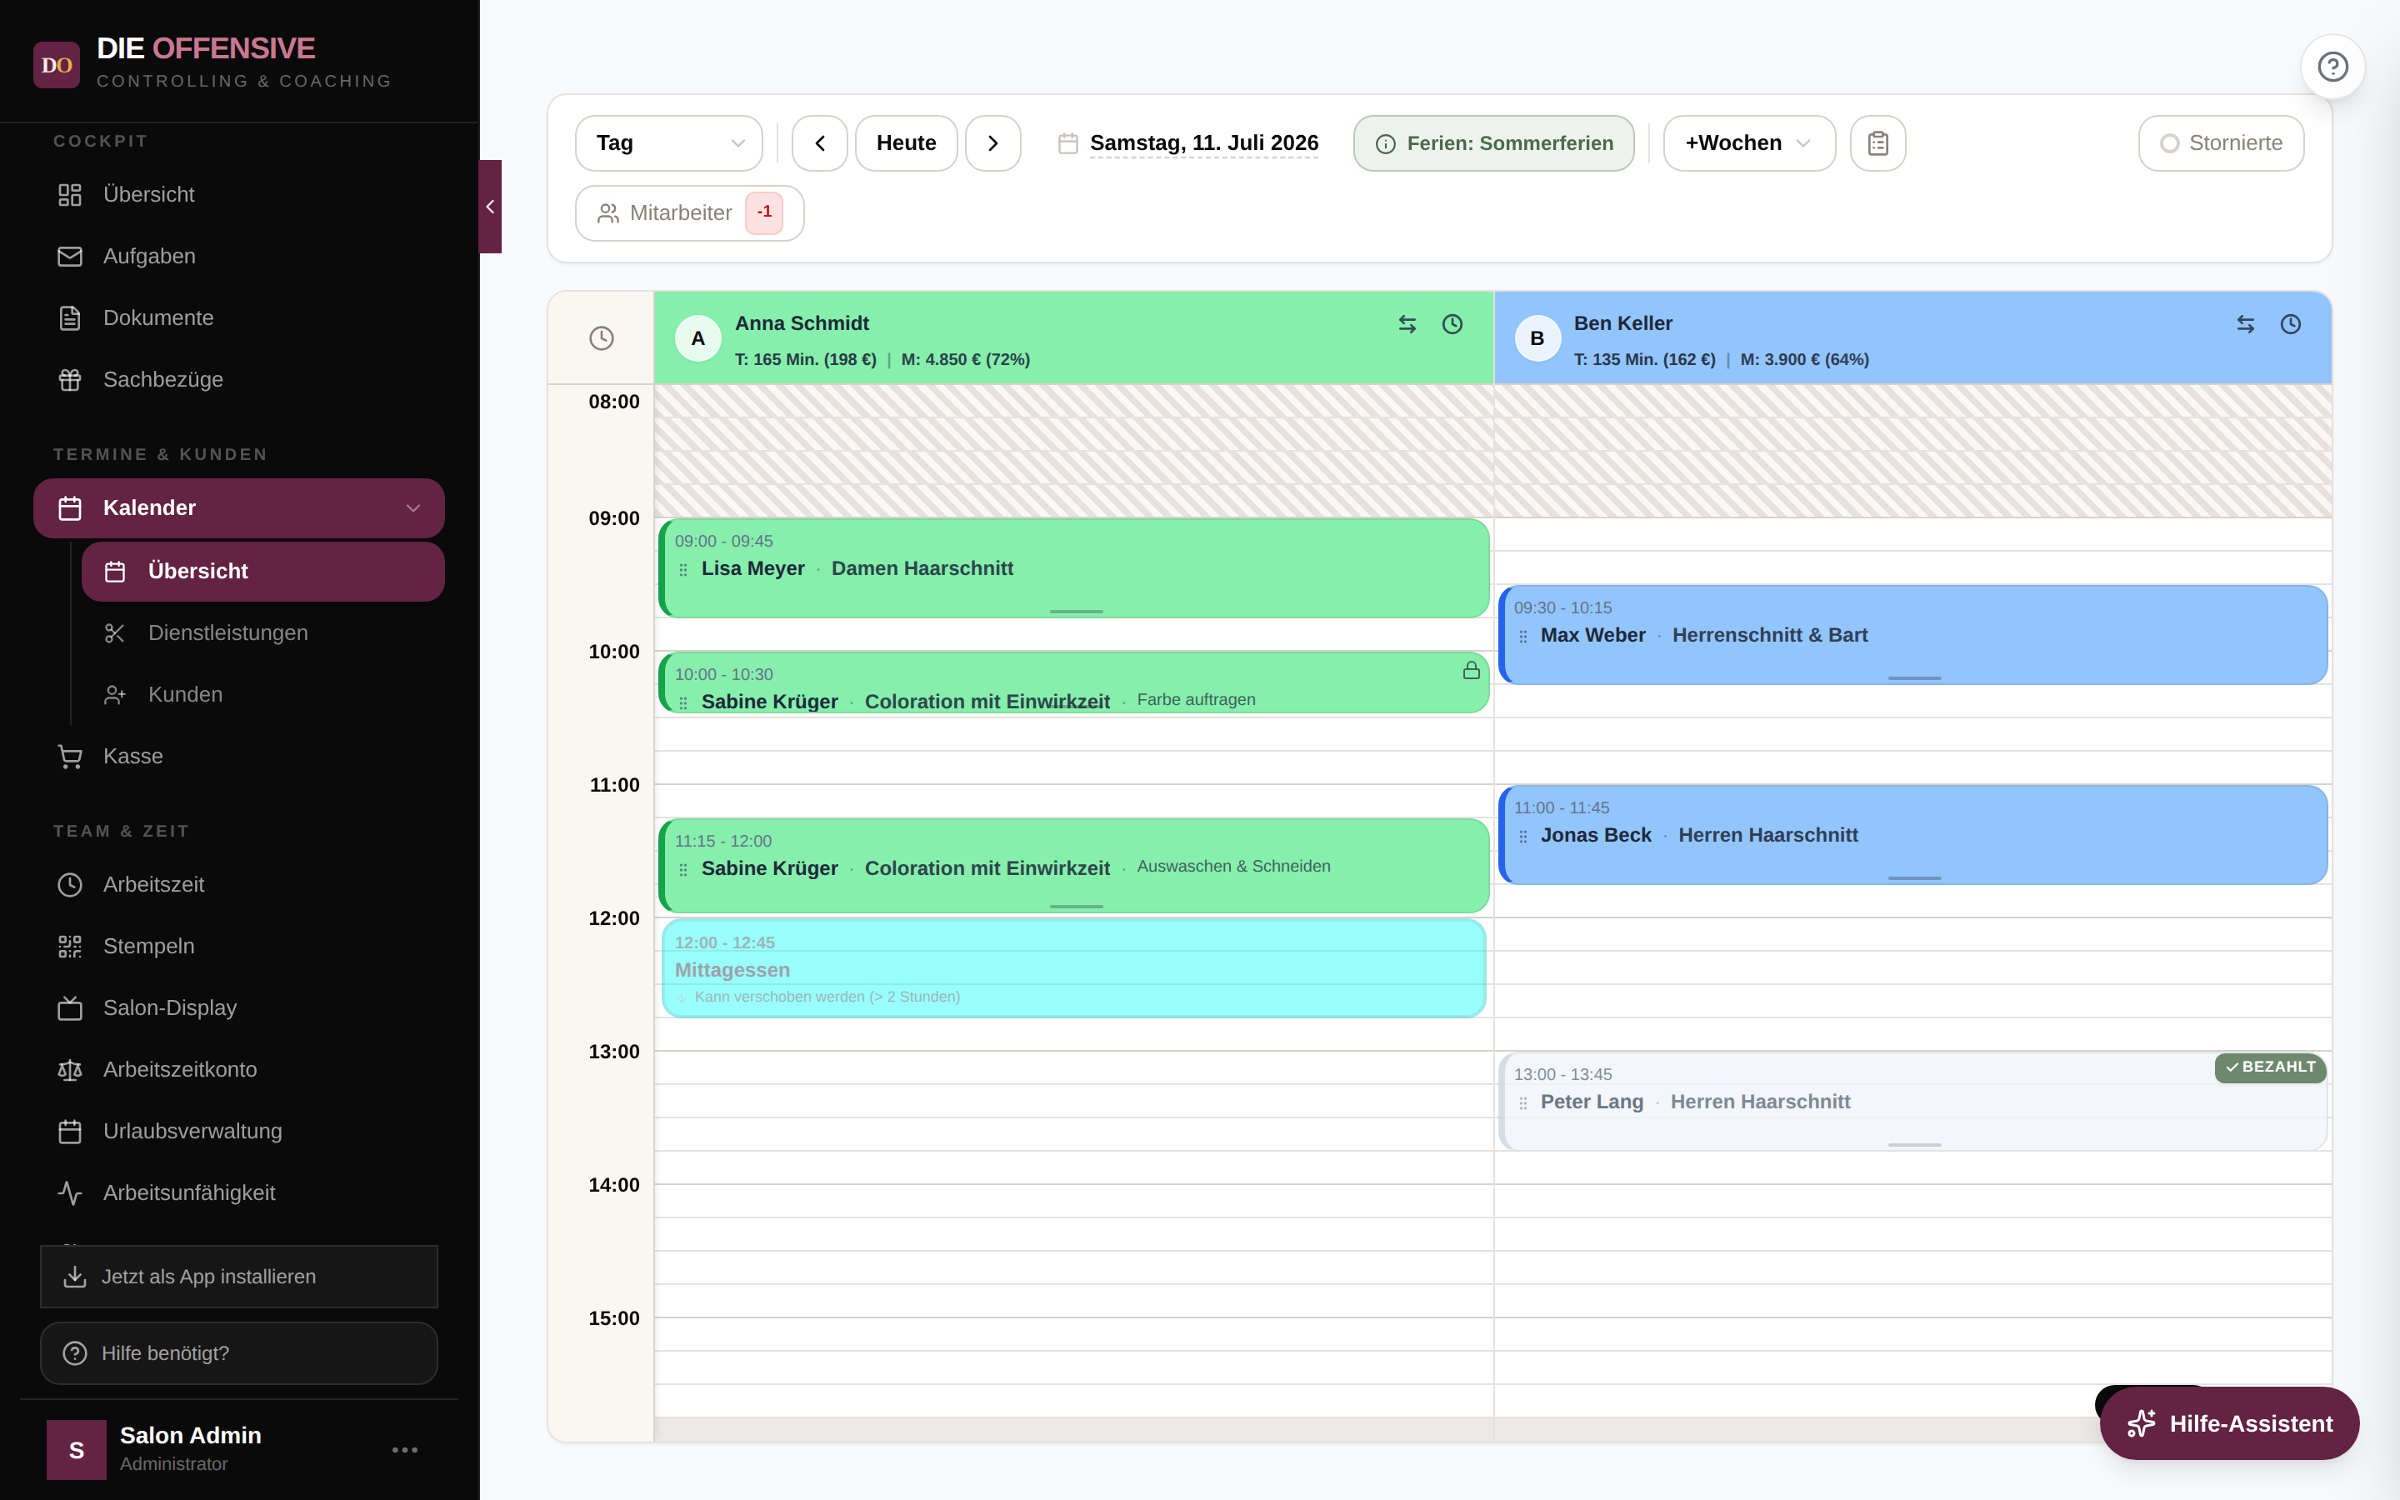Click Anna Schmidt stats T: 165 Min. (198 €)

[805, 359]
